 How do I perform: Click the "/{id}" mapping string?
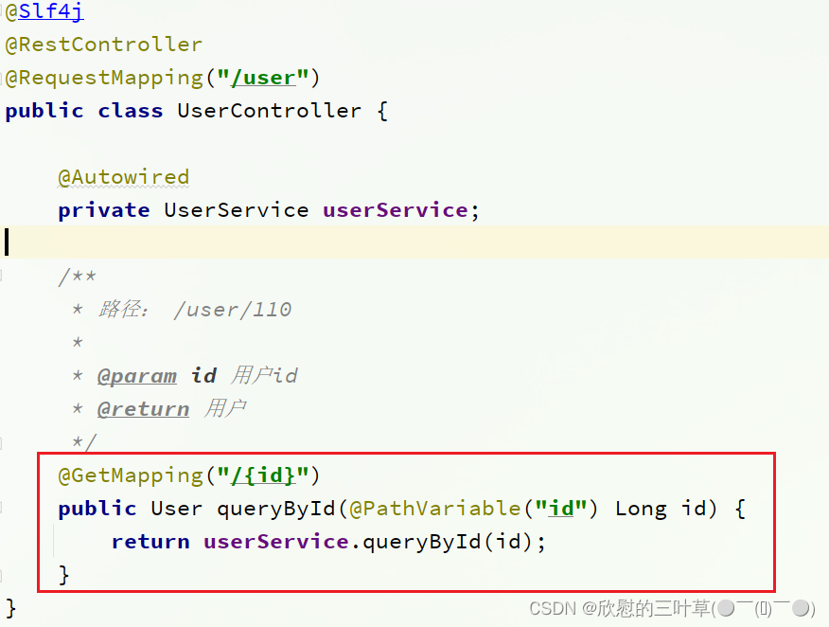tap(263, 475)
